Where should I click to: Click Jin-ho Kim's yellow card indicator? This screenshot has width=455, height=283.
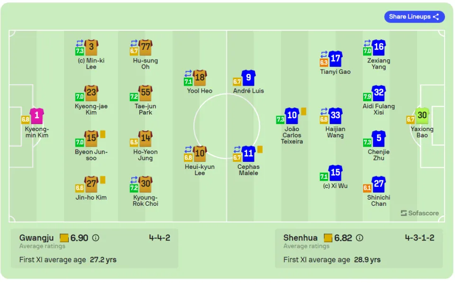click(x=103, y=180)
